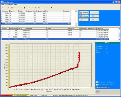The image size is (121, 97).
Task: Toggle Messpunkte sichtbar checkbox
Action: coord(97,82)
